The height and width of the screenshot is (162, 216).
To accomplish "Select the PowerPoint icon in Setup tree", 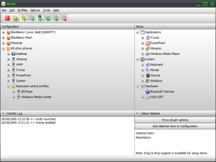I will [x=148, y=43].
